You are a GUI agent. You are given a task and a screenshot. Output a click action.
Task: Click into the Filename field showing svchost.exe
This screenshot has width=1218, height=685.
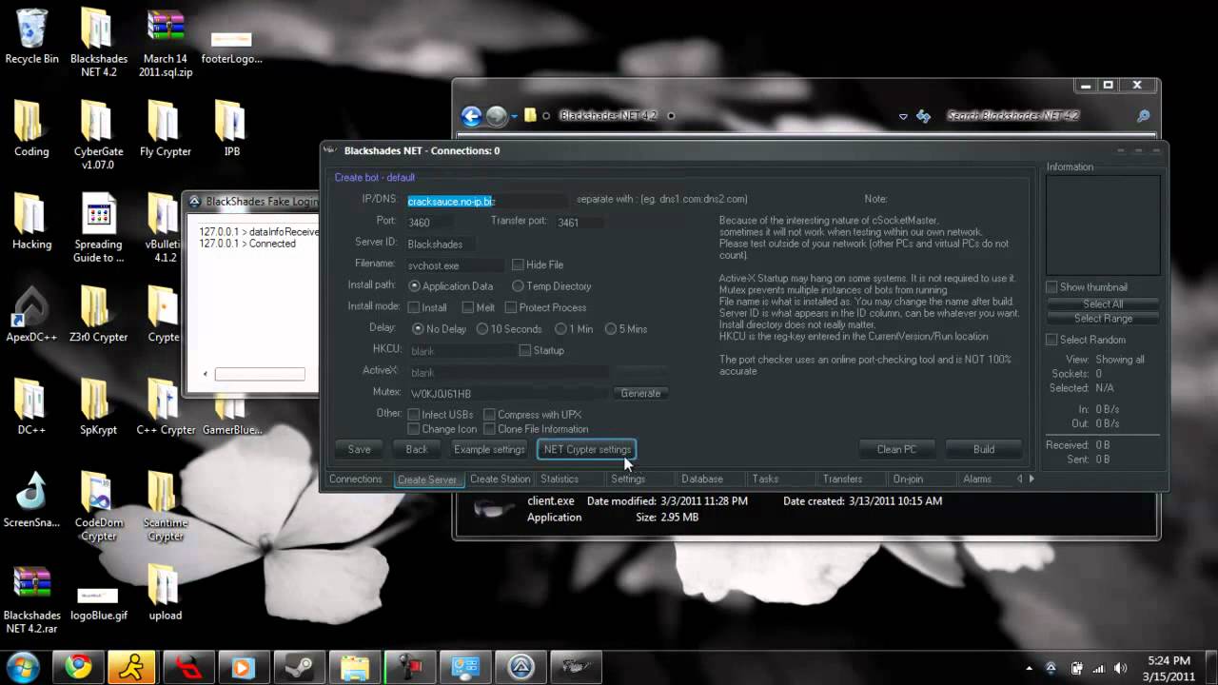454,265
